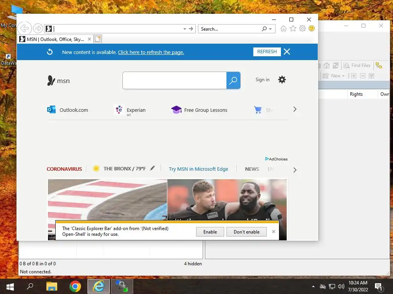Screen dimensions: 393x294
Task: Click the Rights column header
Action: click(362, 94)
